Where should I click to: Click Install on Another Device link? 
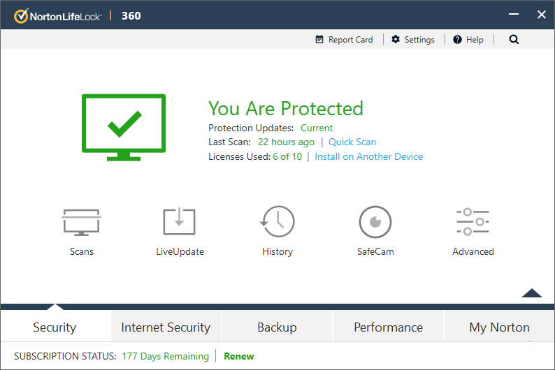click(x=368, y=157)
